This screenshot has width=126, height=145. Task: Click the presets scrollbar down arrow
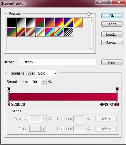click(x=91, y=48)
